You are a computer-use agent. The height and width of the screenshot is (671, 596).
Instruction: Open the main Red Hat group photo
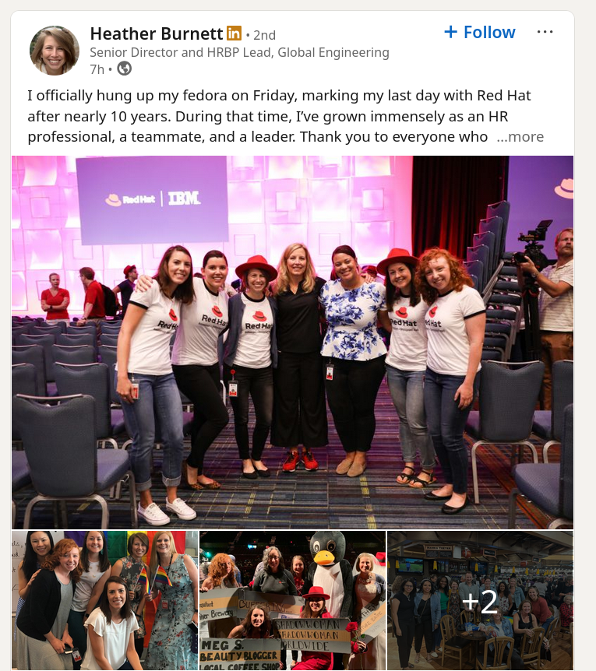(292, 343)
